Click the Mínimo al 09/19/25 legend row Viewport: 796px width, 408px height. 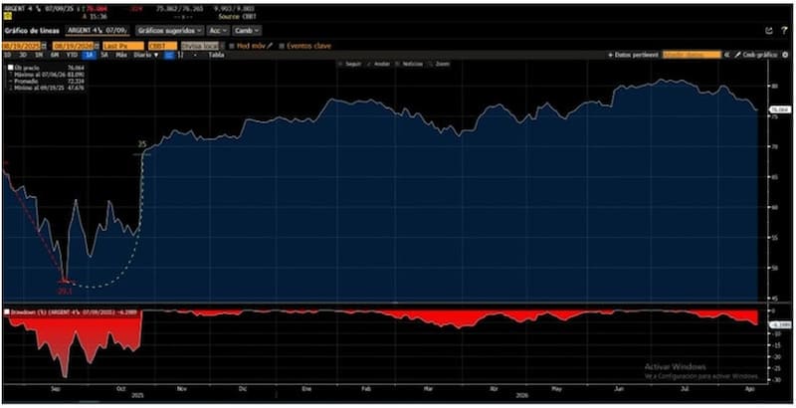pos(46,88)
